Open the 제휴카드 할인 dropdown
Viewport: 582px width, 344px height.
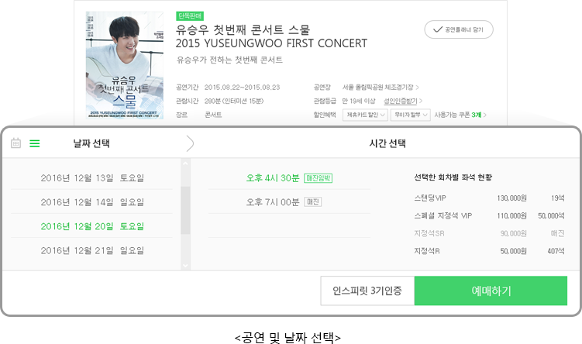click(365, 115)
